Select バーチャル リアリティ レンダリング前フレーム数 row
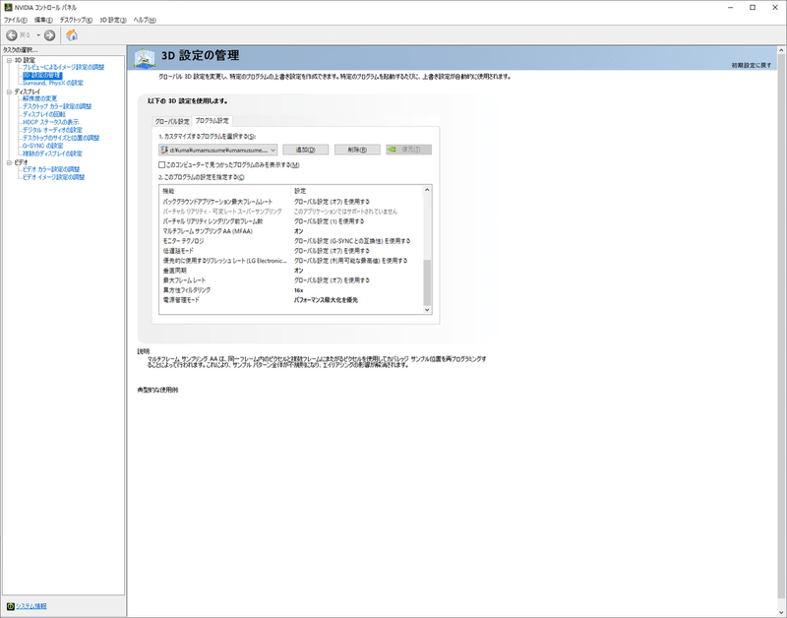The width and height of the screenshot is (787, 618). (291, 221)
